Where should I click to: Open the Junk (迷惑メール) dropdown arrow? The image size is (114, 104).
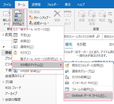(48, 23)
